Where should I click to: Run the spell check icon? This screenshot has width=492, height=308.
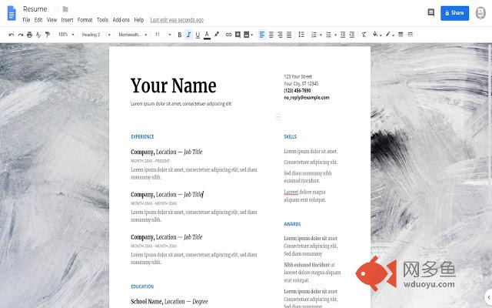(38, 35)
